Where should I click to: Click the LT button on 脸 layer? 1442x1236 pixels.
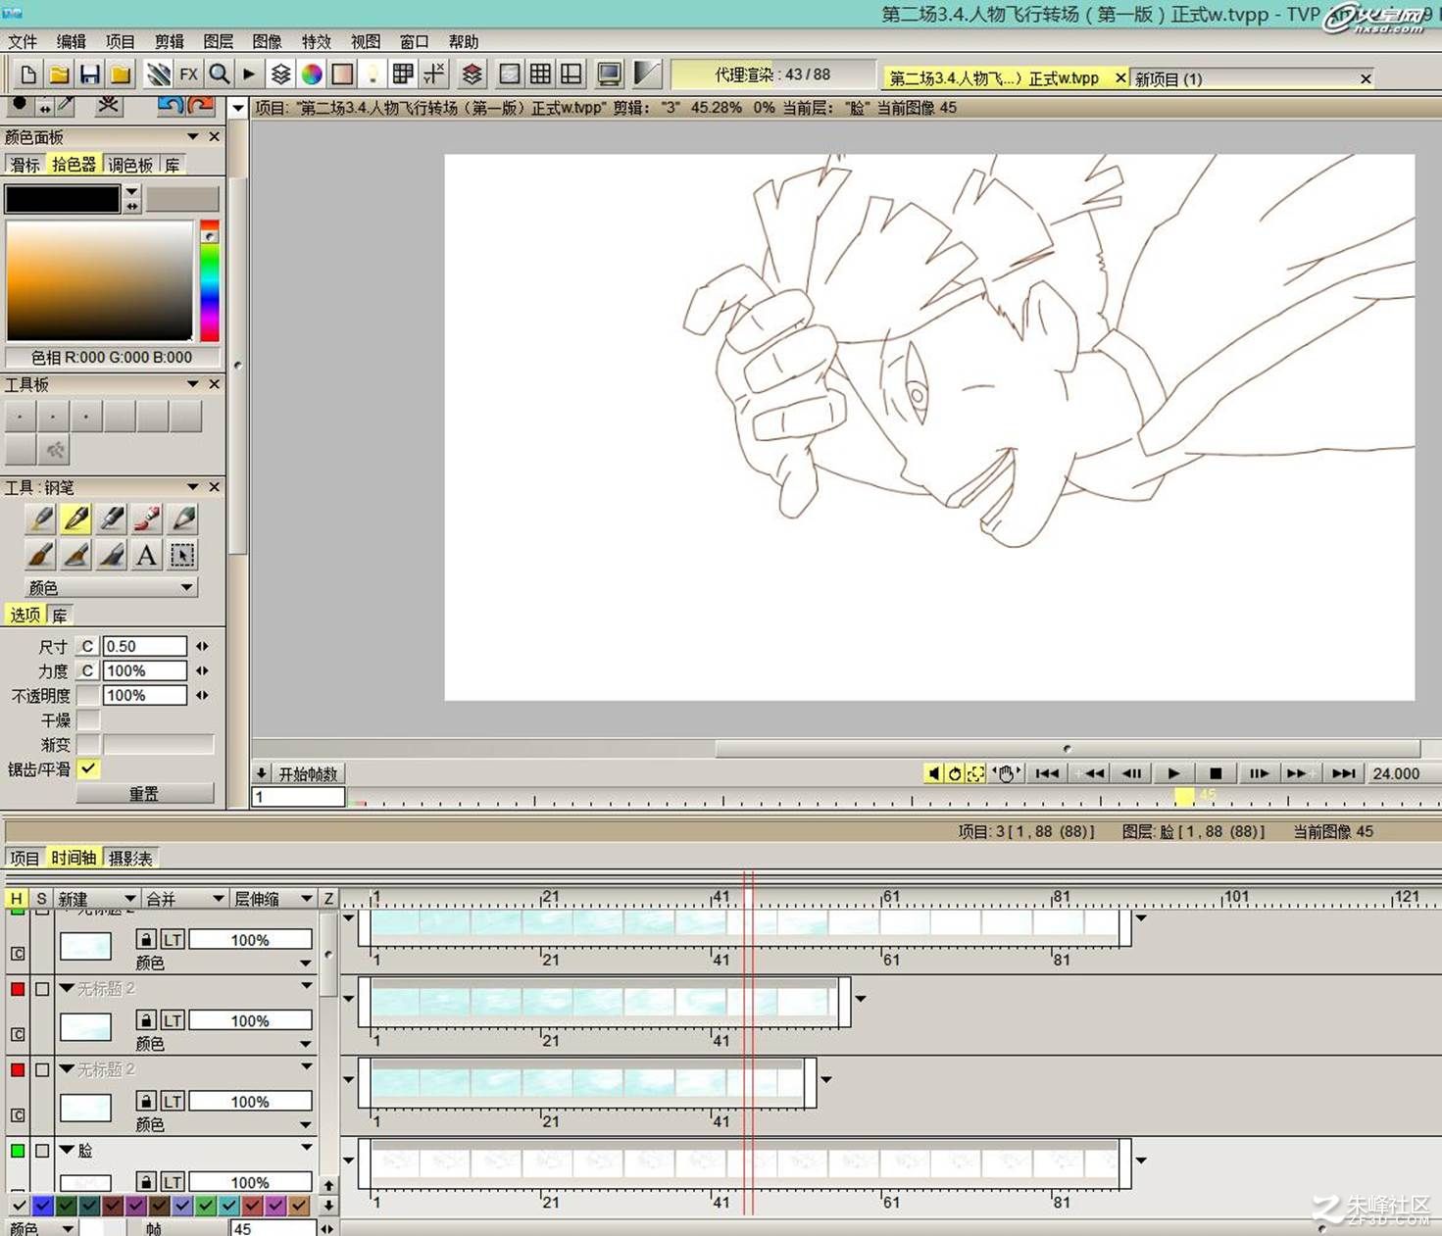(x=173, y=1182)
